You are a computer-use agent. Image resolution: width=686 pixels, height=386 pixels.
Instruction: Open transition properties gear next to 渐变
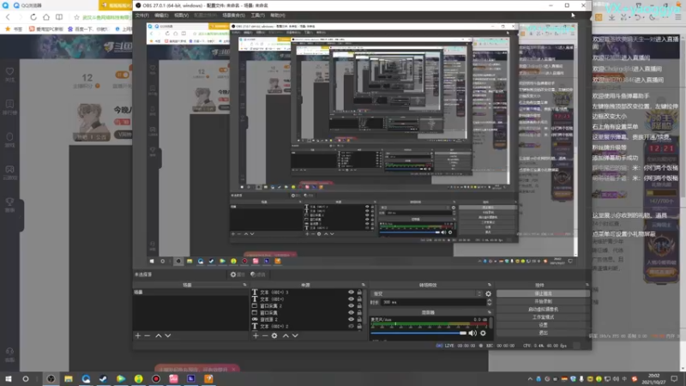(488, 294)
